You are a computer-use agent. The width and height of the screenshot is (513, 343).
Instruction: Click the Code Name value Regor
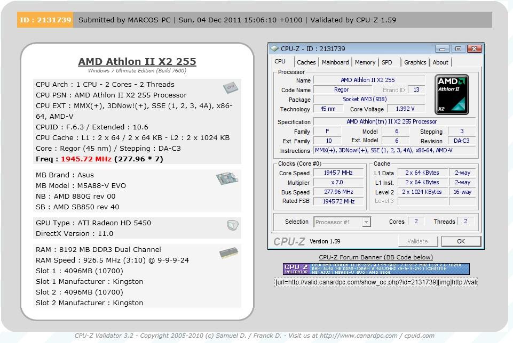(342, 89)
